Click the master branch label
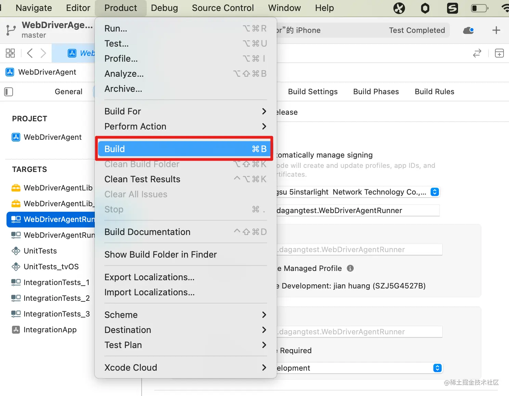Image resolution: width=509 pixels, height=396 pixels. click(x=34, y=35)
